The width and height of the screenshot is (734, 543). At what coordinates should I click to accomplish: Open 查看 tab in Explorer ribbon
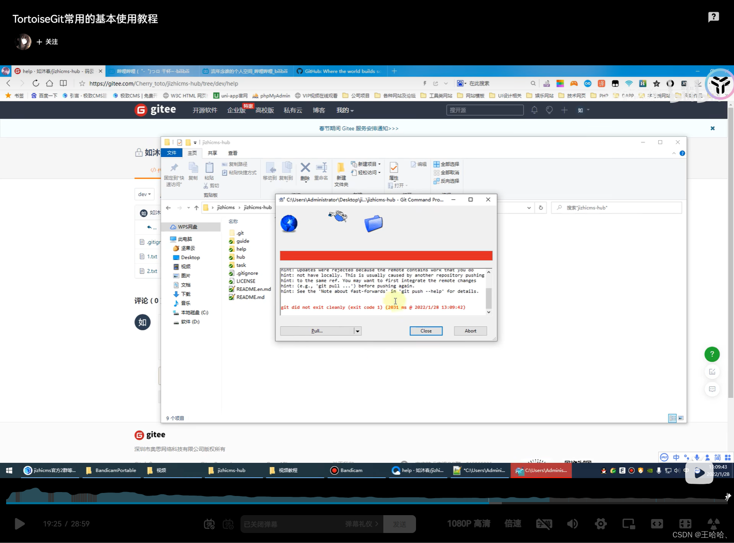[x=233, y=153]
